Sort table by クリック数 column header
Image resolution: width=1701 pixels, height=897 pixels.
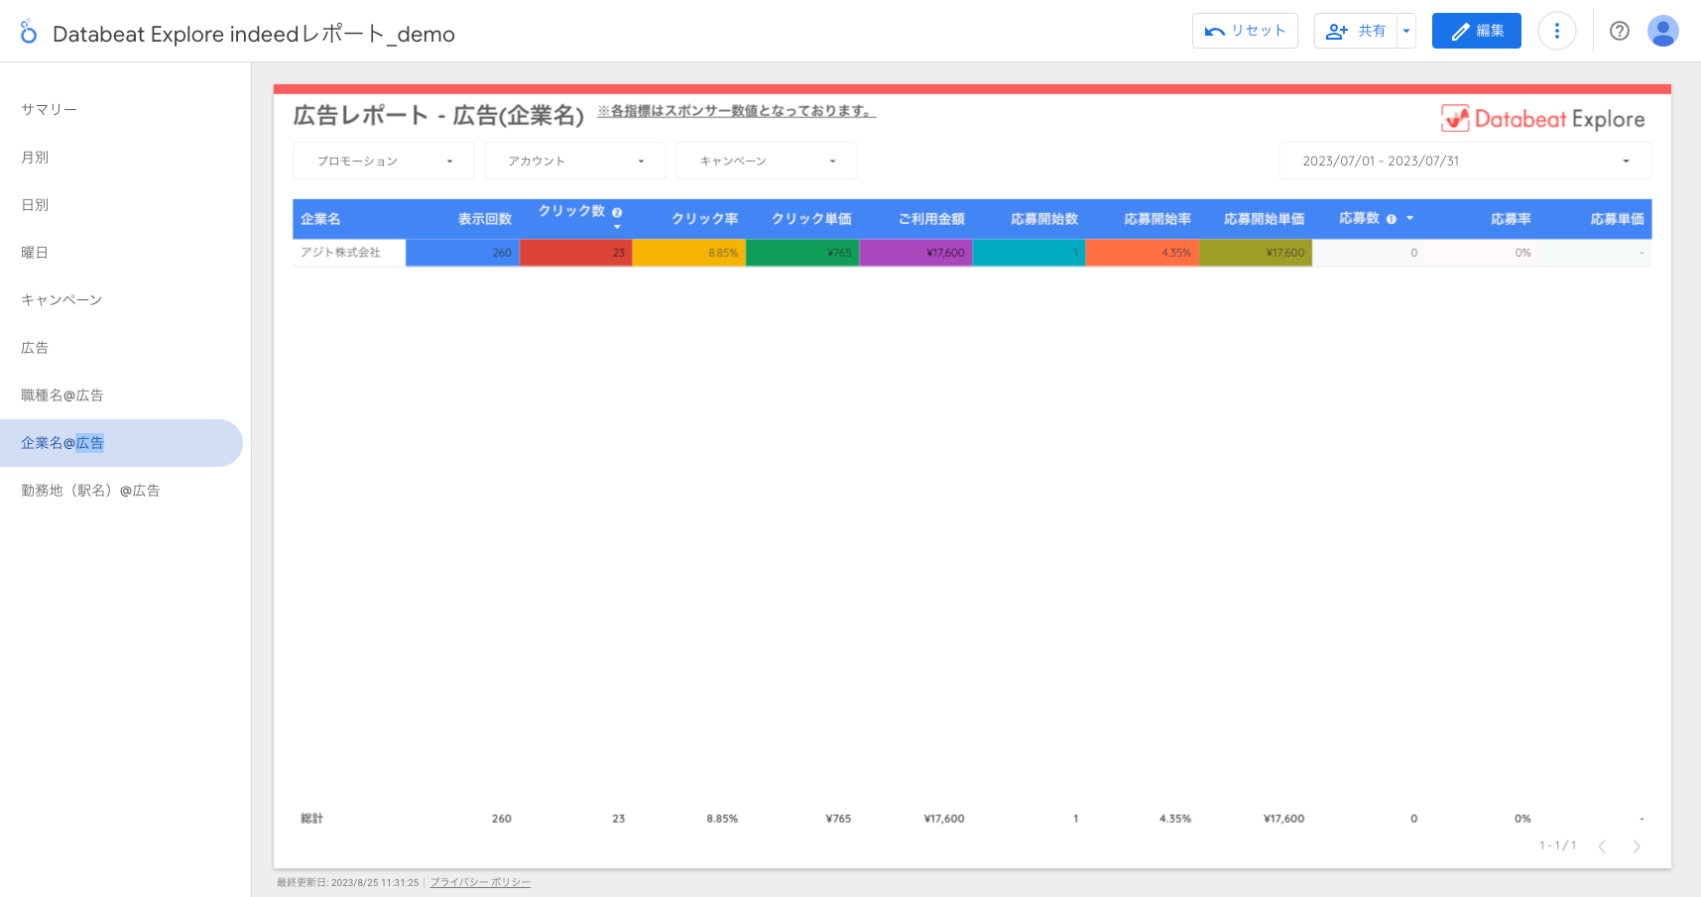point(571,211)
